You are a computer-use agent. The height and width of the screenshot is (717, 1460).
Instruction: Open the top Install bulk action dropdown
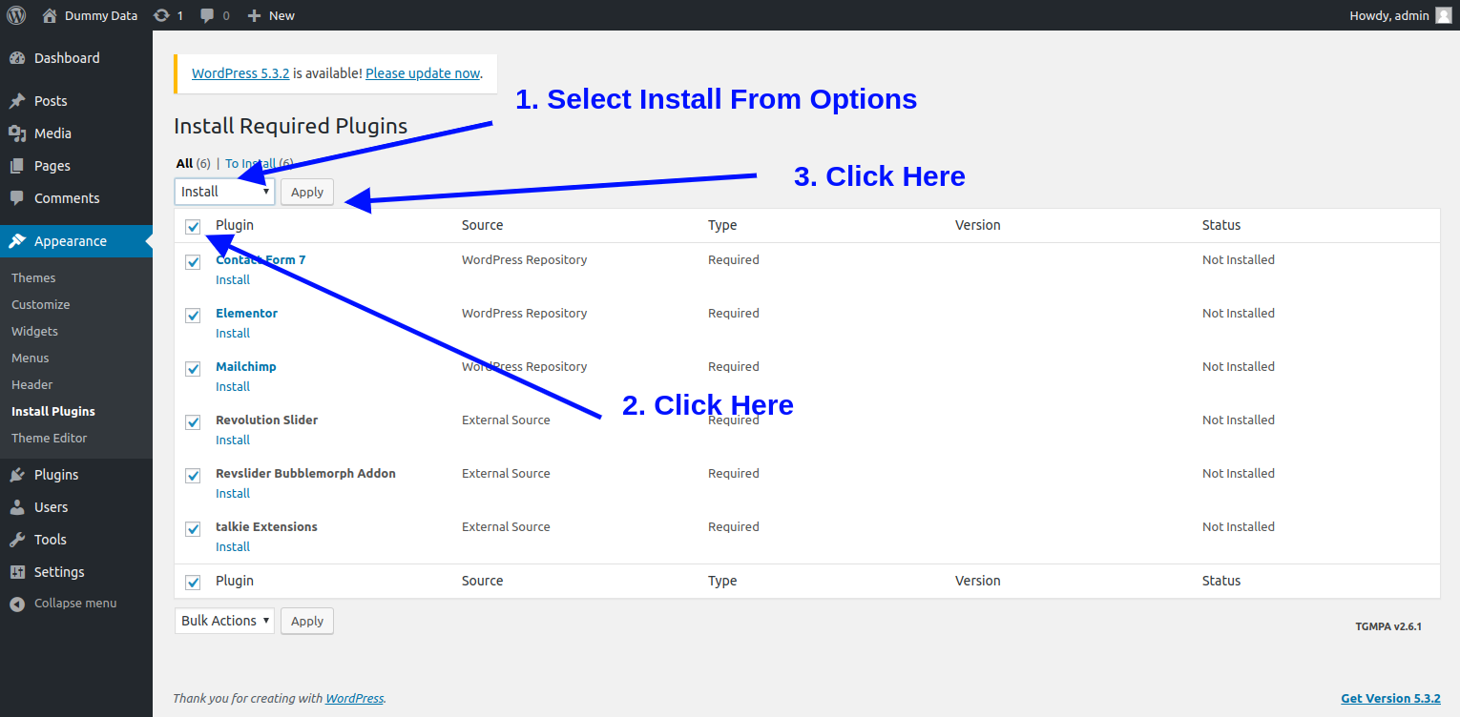click(x=224, y=192)
